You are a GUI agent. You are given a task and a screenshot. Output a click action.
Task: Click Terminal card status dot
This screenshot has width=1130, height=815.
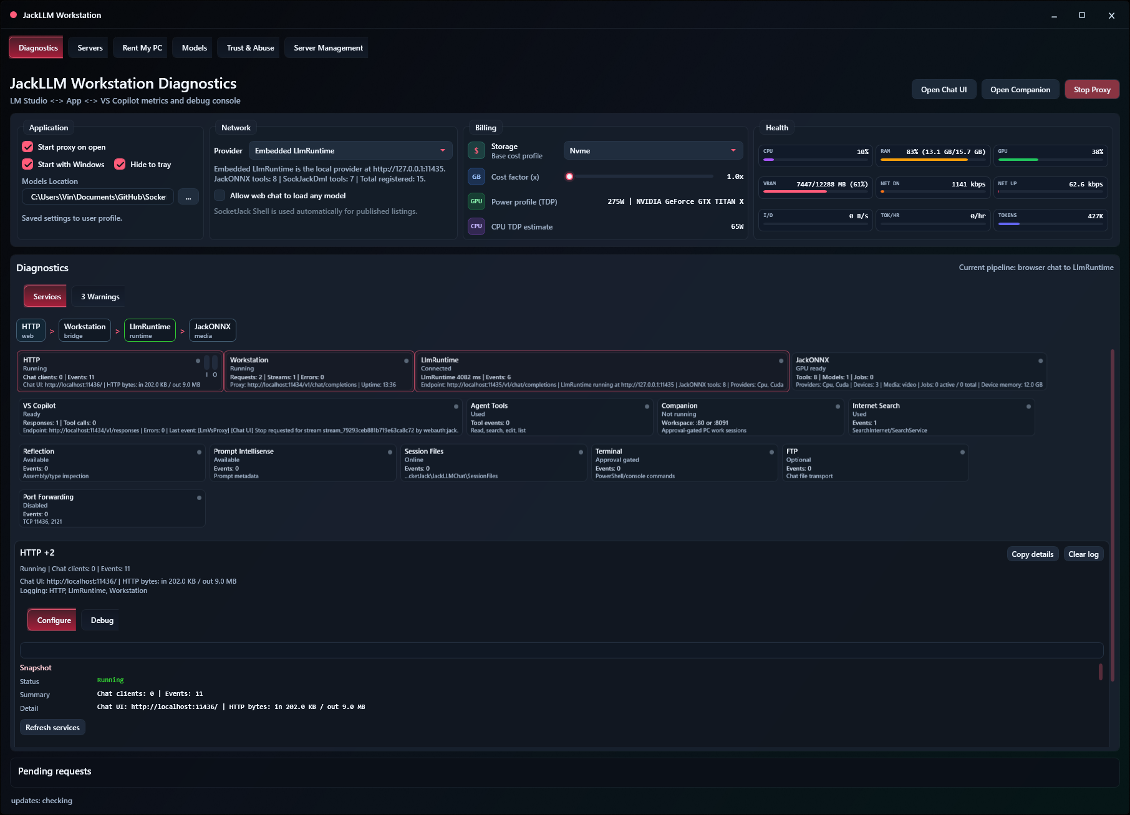[x=771, y=452]
